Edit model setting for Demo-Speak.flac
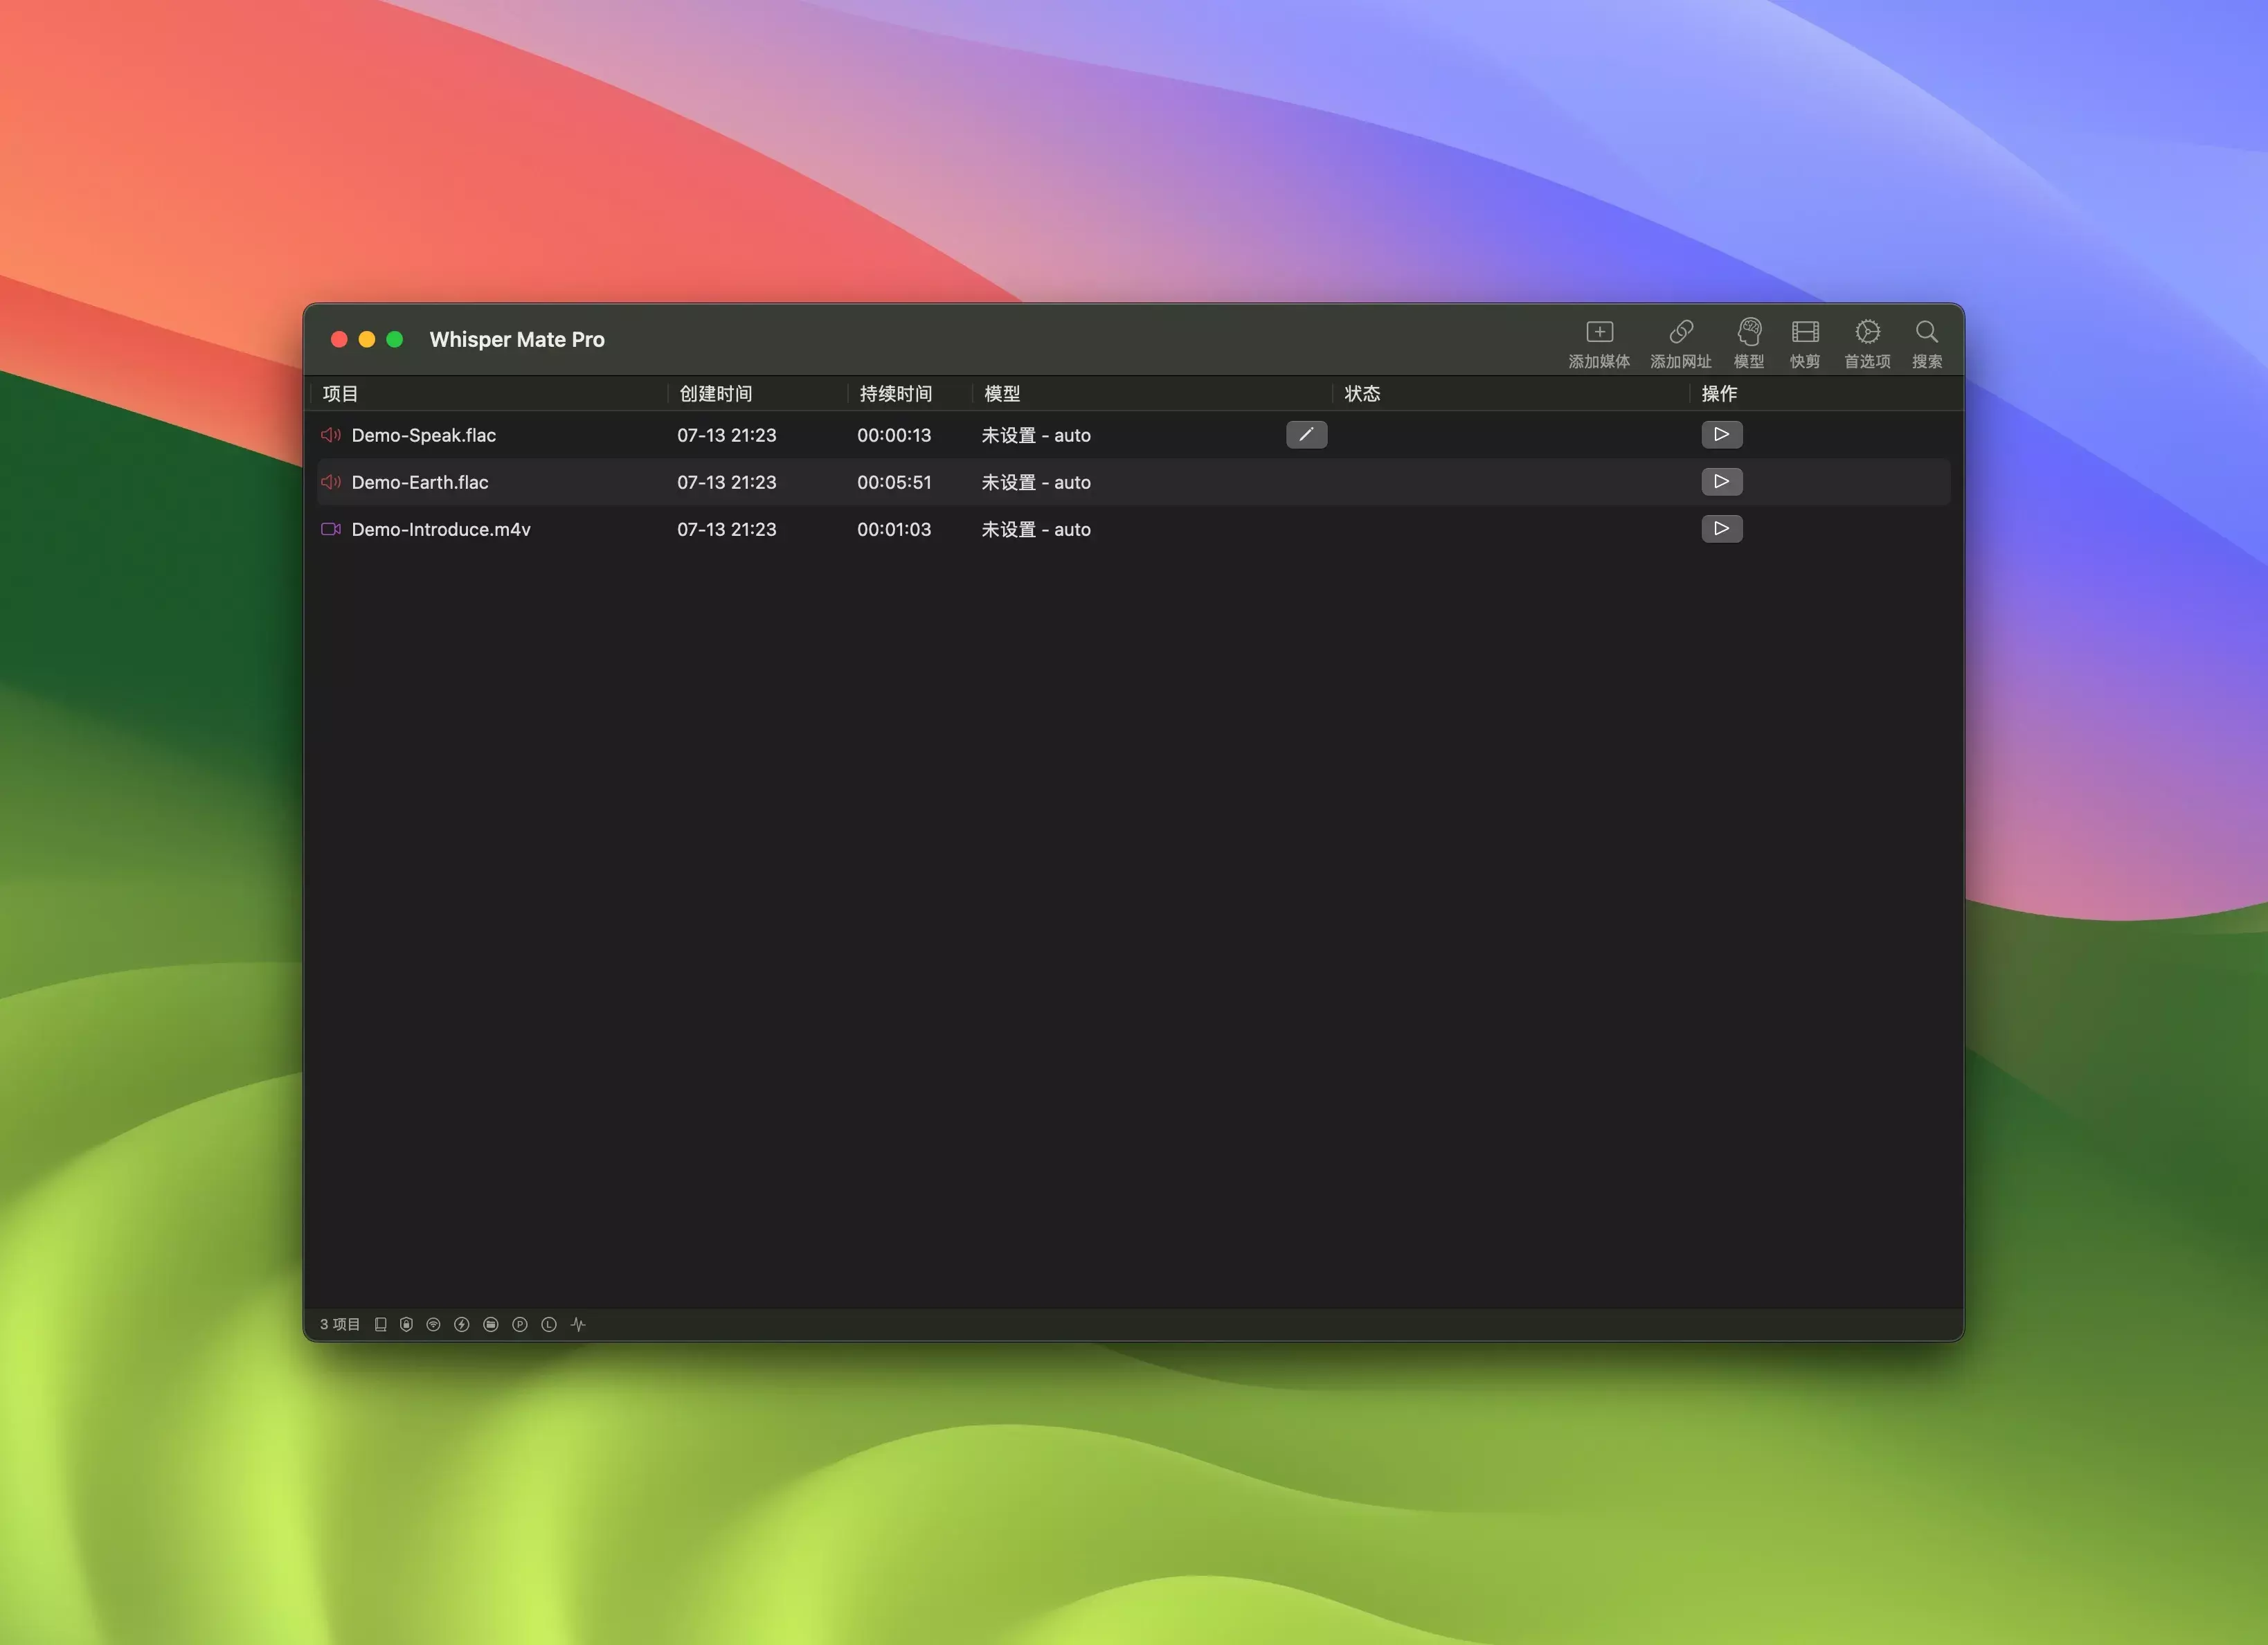The width and height of the screenshot is (2268, 1645). tap(1306, 435)
